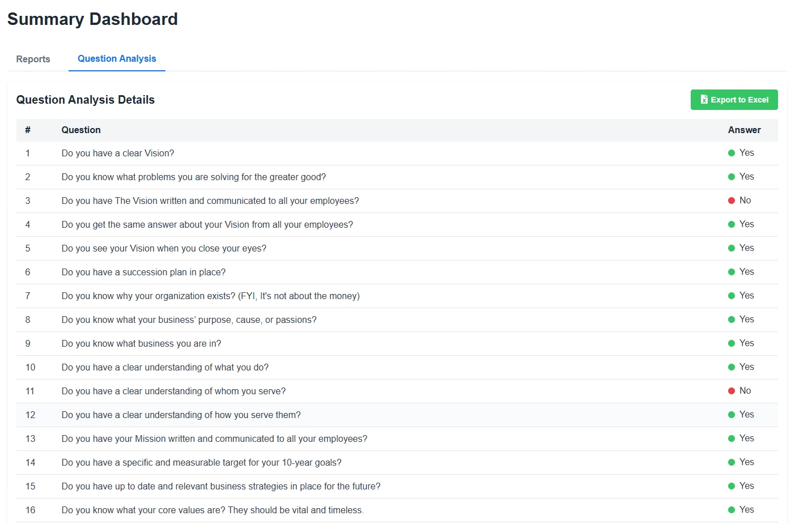Select the Question Analysis tab
Viewport: 795px width, 524px height.
[x=117, y=59]
